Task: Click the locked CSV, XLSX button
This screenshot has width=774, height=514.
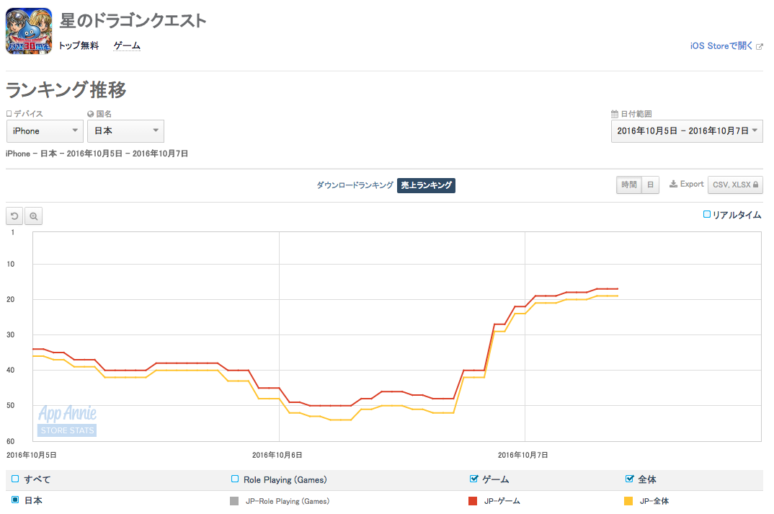Action: 735,185
